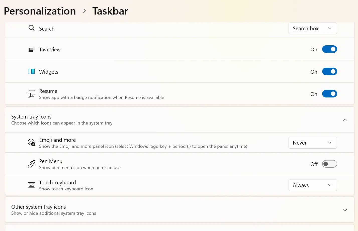358x231 pixels.
Task: Click the Search magnifier icon
Action: tap(31, 28)
